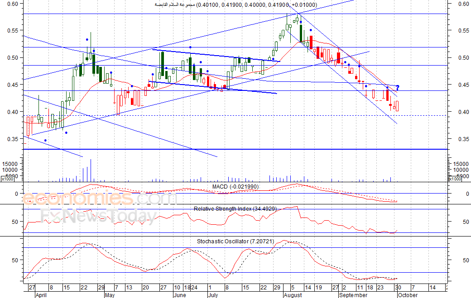This screenshot has height=298, width=471.
Task: Click the April month label on time axis
Action: point(41,295)
